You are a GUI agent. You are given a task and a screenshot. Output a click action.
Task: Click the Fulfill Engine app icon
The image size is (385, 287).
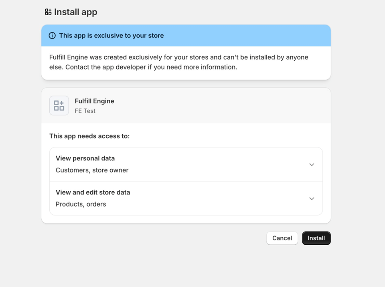[x=59, y=106]
